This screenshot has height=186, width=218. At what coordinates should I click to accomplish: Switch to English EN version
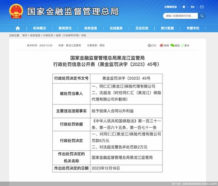point(193,7)
